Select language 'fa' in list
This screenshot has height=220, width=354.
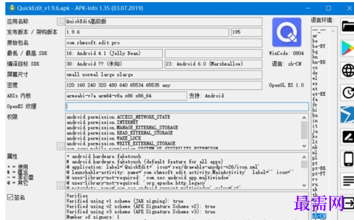click(x=315, y=99)
